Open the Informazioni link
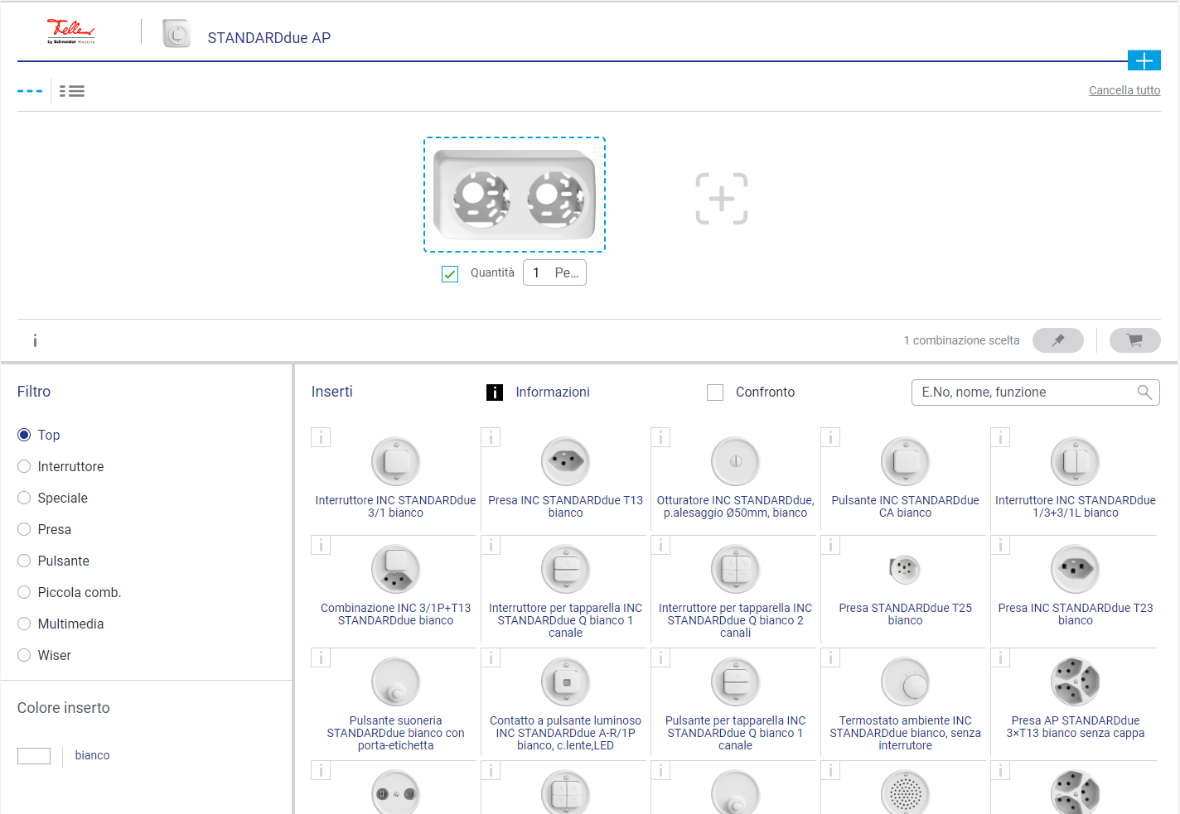The height and width of the screenshot is (814, 1180). [x=553, y=392]
